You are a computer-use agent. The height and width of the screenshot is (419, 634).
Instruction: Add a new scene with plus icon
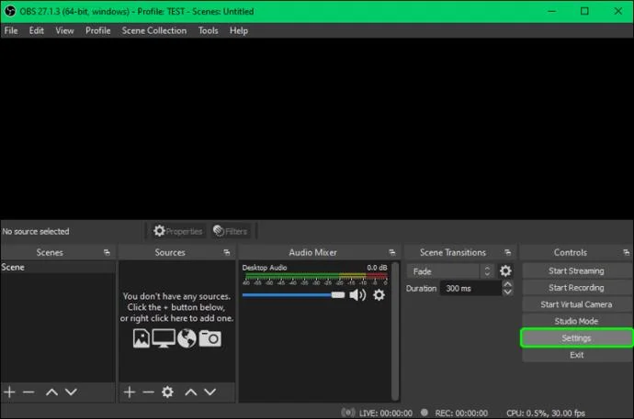point(9,392)
